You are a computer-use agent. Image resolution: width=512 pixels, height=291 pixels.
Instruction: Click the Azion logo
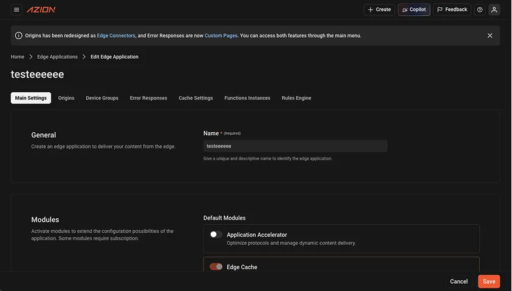pyautogui.click(x=41, y=10)
